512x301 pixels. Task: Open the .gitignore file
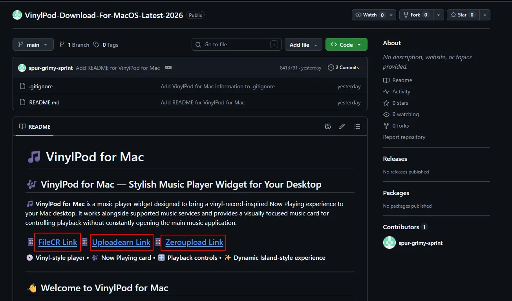41,86
